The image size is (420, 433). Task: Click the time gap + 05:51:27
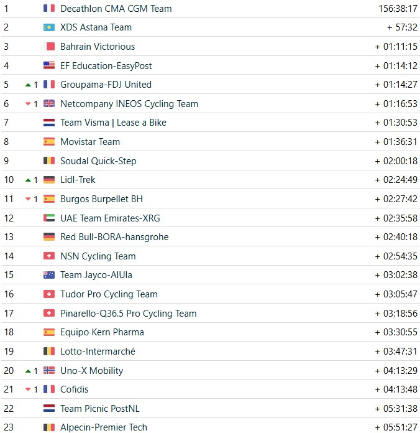point(396,427)
